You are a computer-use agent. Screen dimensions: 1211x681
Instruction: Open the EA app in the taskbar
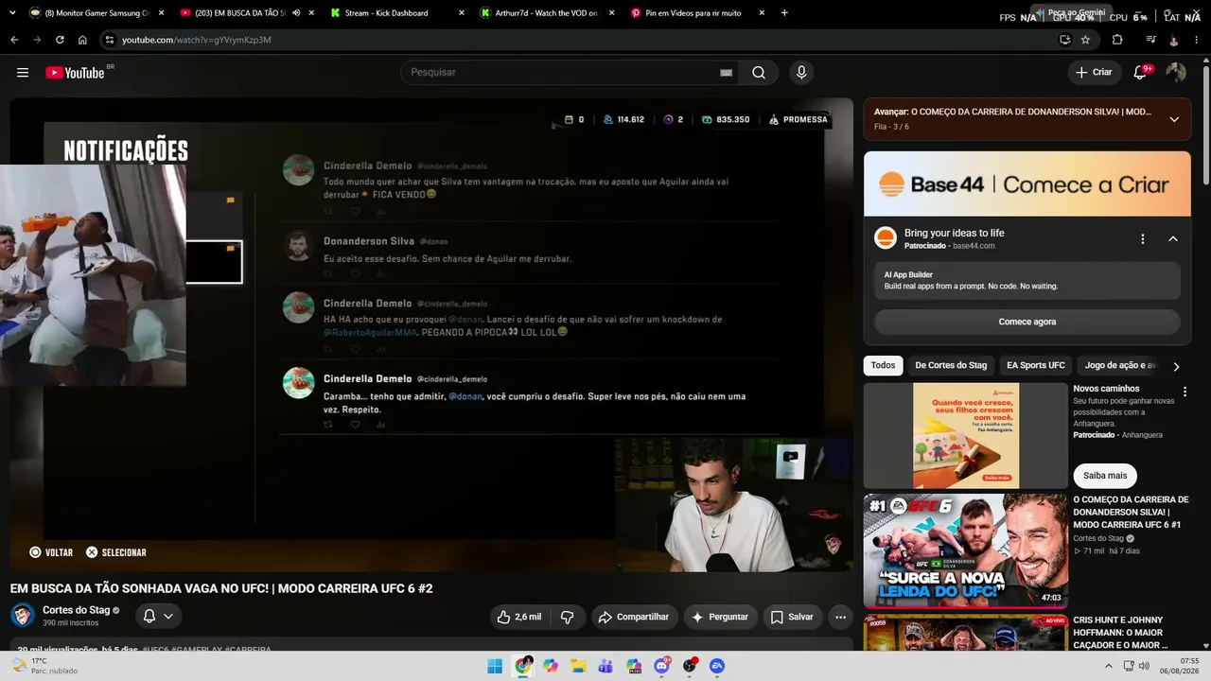pos(717,666)
